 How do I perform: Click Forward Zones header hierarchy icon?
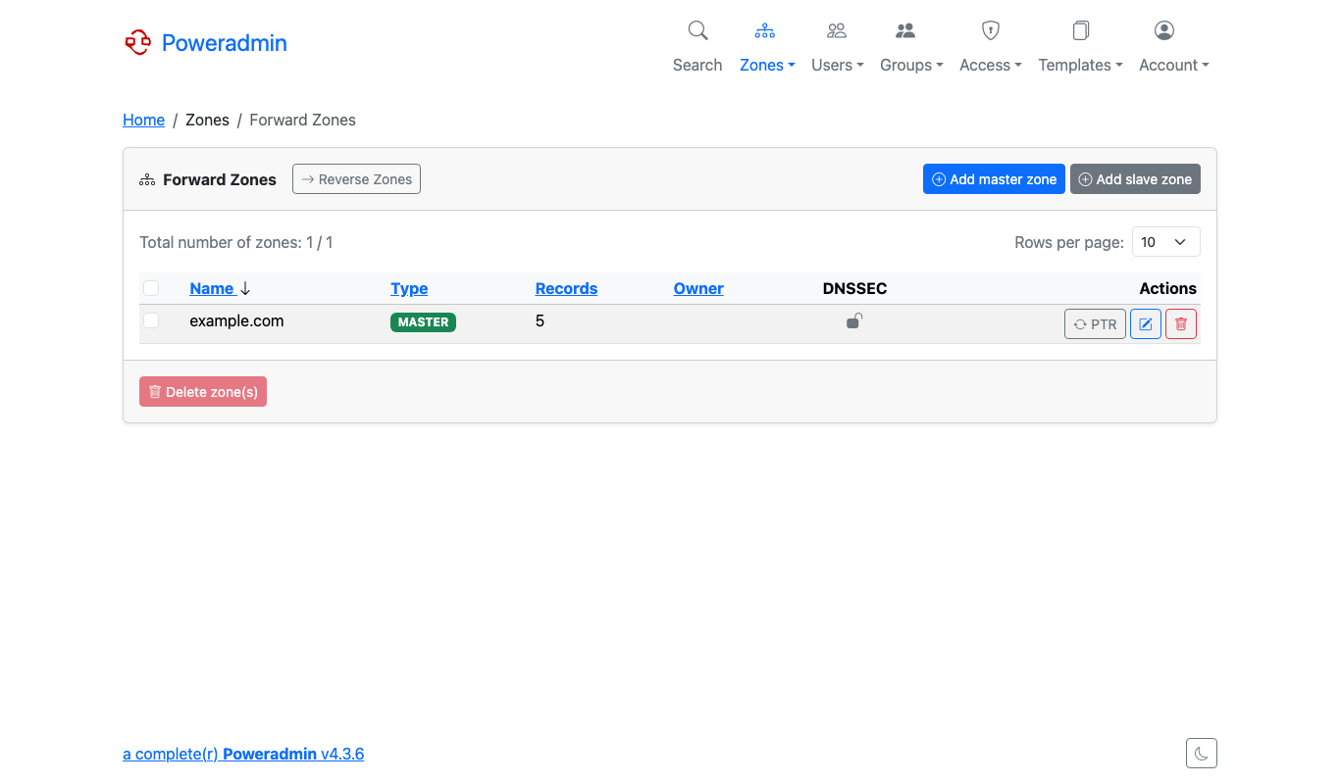click(x=147, y=179)
